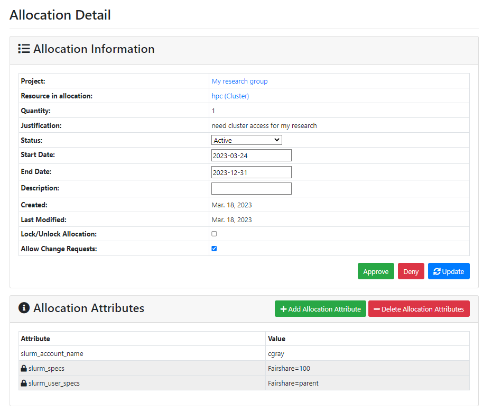The image size is (483, 411).
Task: Click into the empty Description field
Action: click(252, 189)
